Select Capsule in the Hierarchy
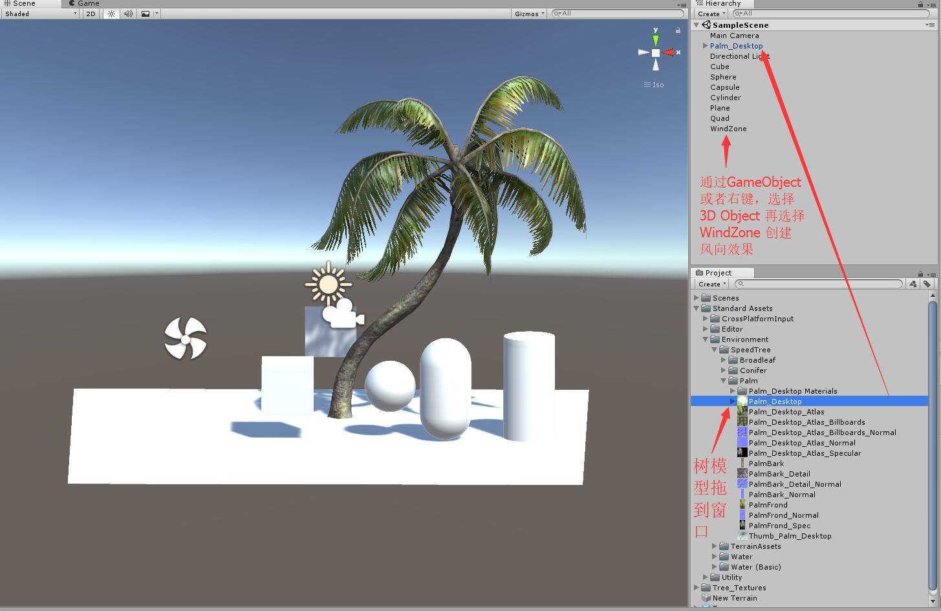Image resolution: width=941 pixels, height=611 pixels. pyautogui.click(x=724, y=87)
